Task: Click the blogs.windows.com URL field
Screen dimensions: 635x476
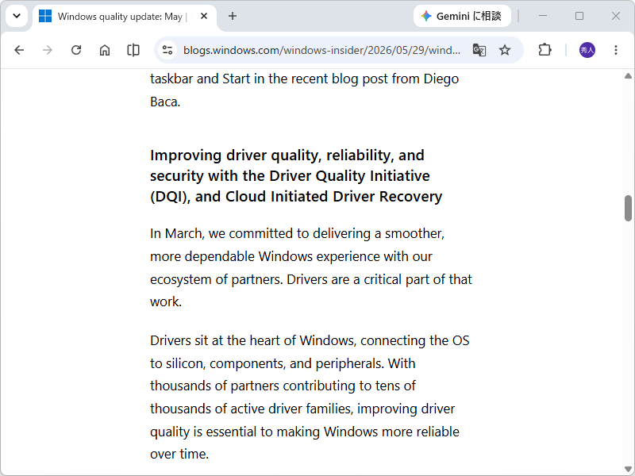Action: click(321, 50)
